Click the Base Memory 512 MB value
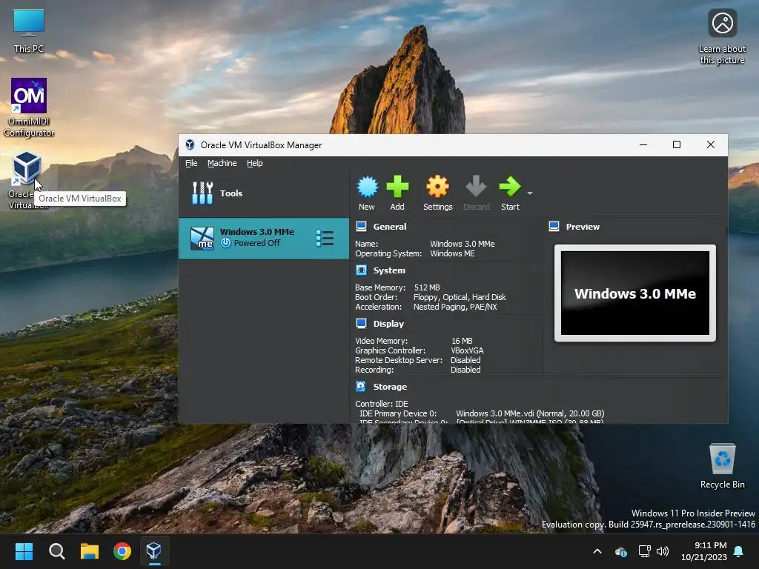The width and height of the screenshot is (759, 569). click(x=427, y=287)
